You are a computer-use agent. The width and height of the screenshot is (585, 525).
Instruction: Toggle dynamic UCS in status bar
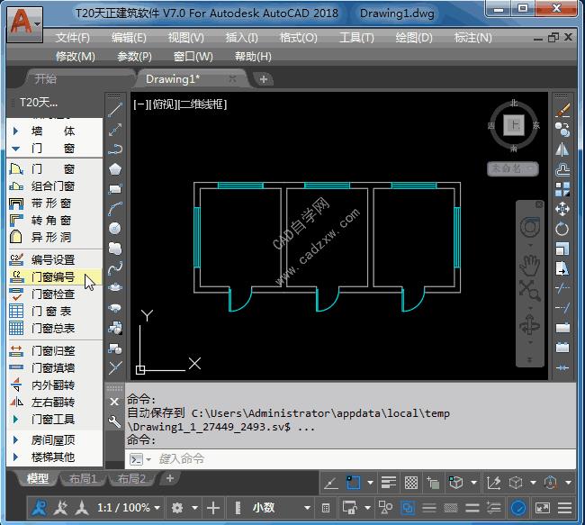click(x=493, y=484)
